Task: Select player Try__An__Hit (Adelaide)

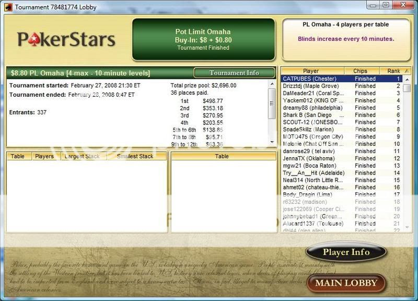Action: 341,173
